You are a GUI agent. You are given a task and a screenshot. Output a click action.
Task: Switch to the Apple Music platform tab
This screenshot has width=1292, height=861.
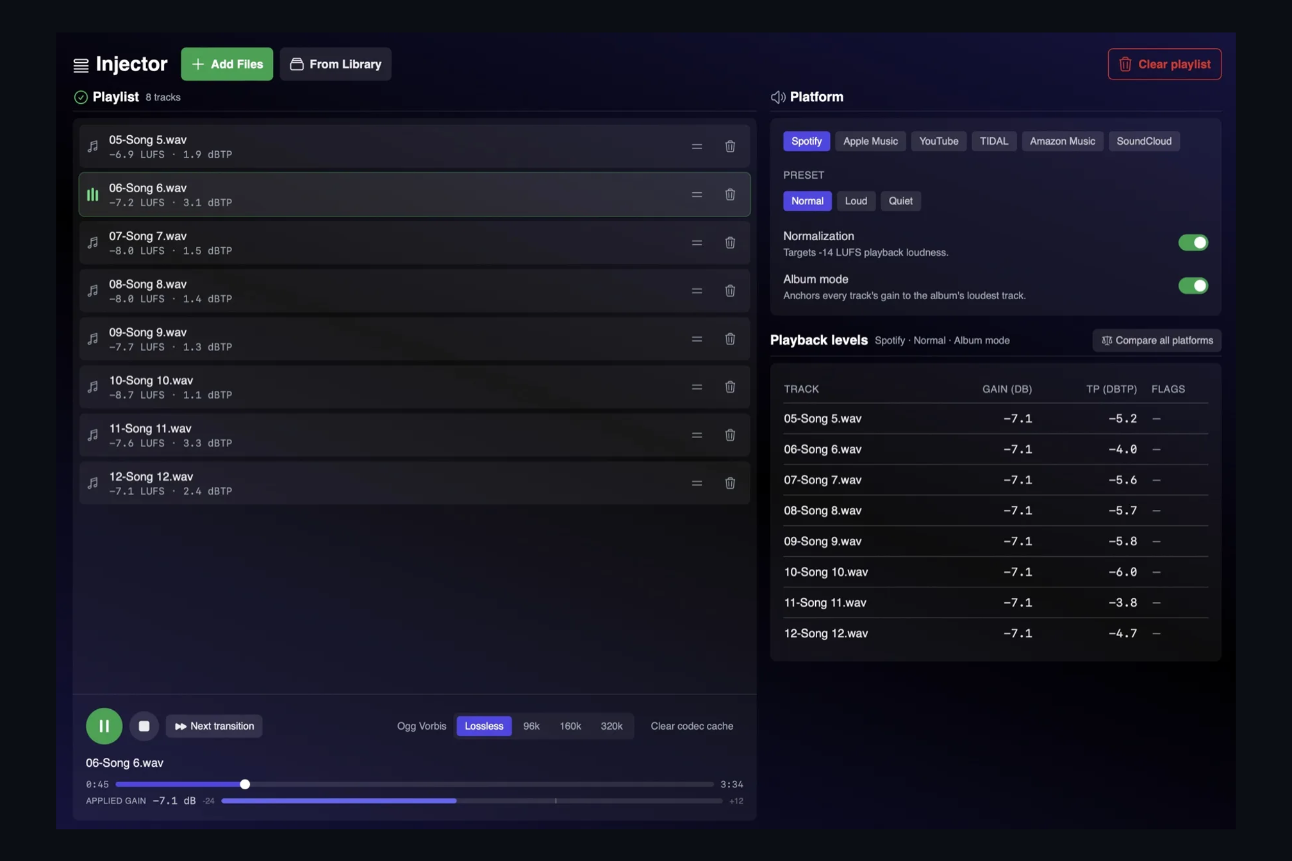tap(870, 141)
